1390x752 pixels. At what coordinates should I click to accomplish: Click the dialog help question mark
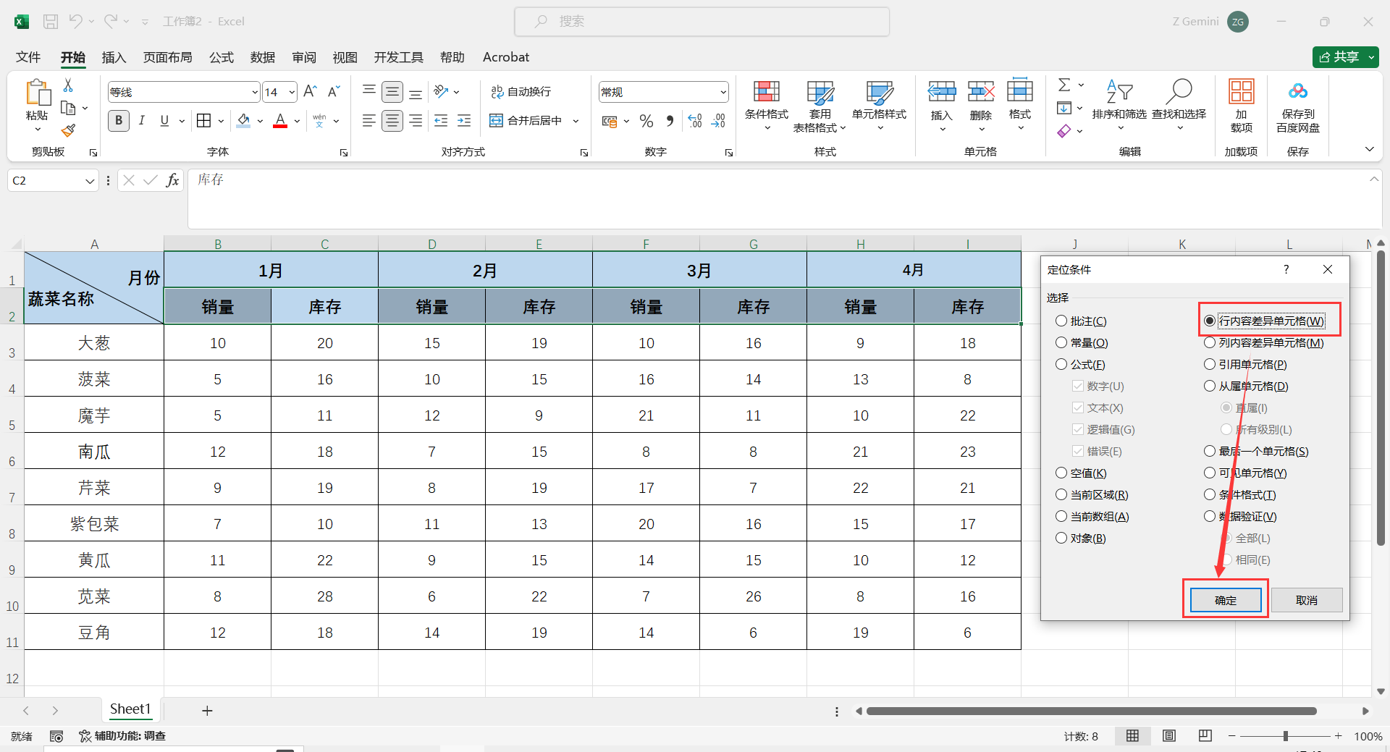click(x=1286, y=269)
